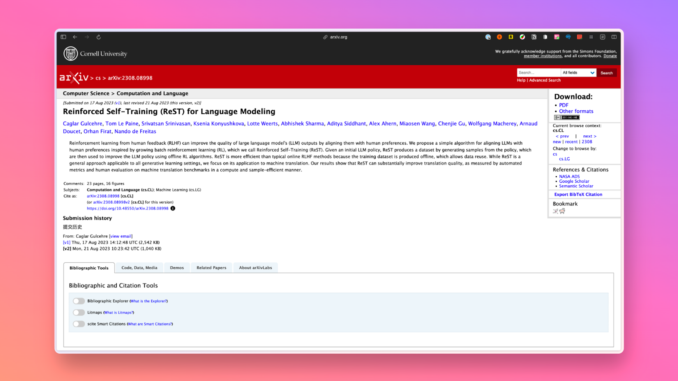Go back using the browser back arrow
678x381 pixels.
[75, 37]
